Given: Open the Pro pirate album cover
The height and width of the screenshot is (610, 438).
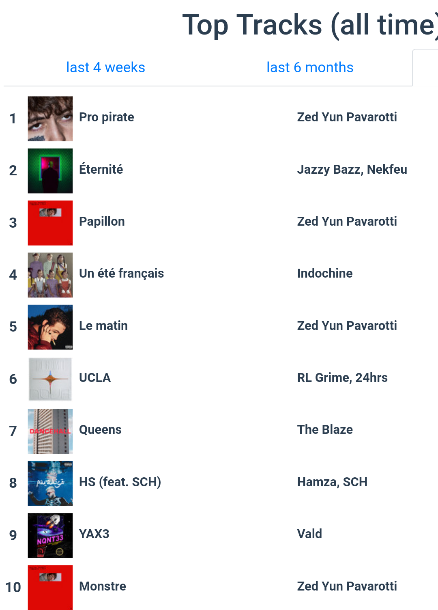Looking at the screenshot, I should 50,119.
